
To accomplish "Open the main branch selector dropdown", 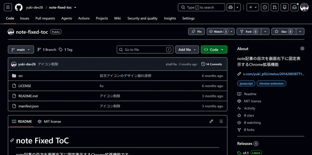I will coord(21,49).
